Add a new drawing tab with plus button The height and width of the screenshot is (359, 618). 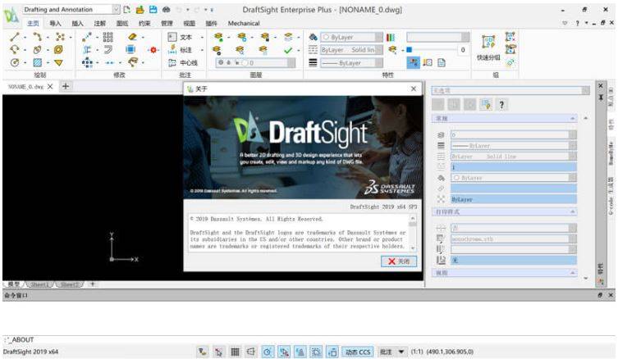coord(66,86)
